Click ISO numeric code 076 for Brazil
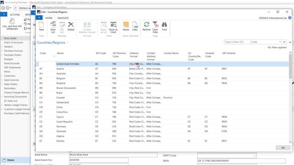The height and width of the screenshot is (165, 294). click(x=114, y=93)
